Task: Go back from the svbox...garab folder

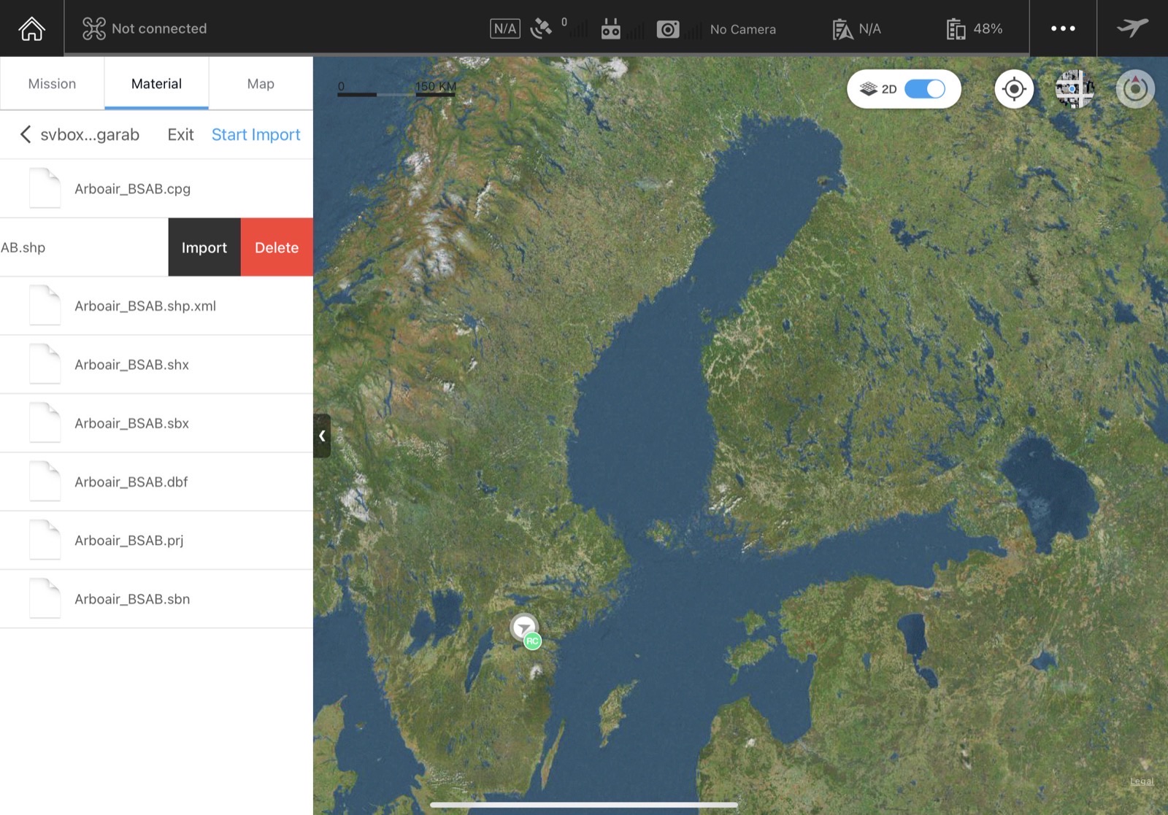Action: (26, 134)
